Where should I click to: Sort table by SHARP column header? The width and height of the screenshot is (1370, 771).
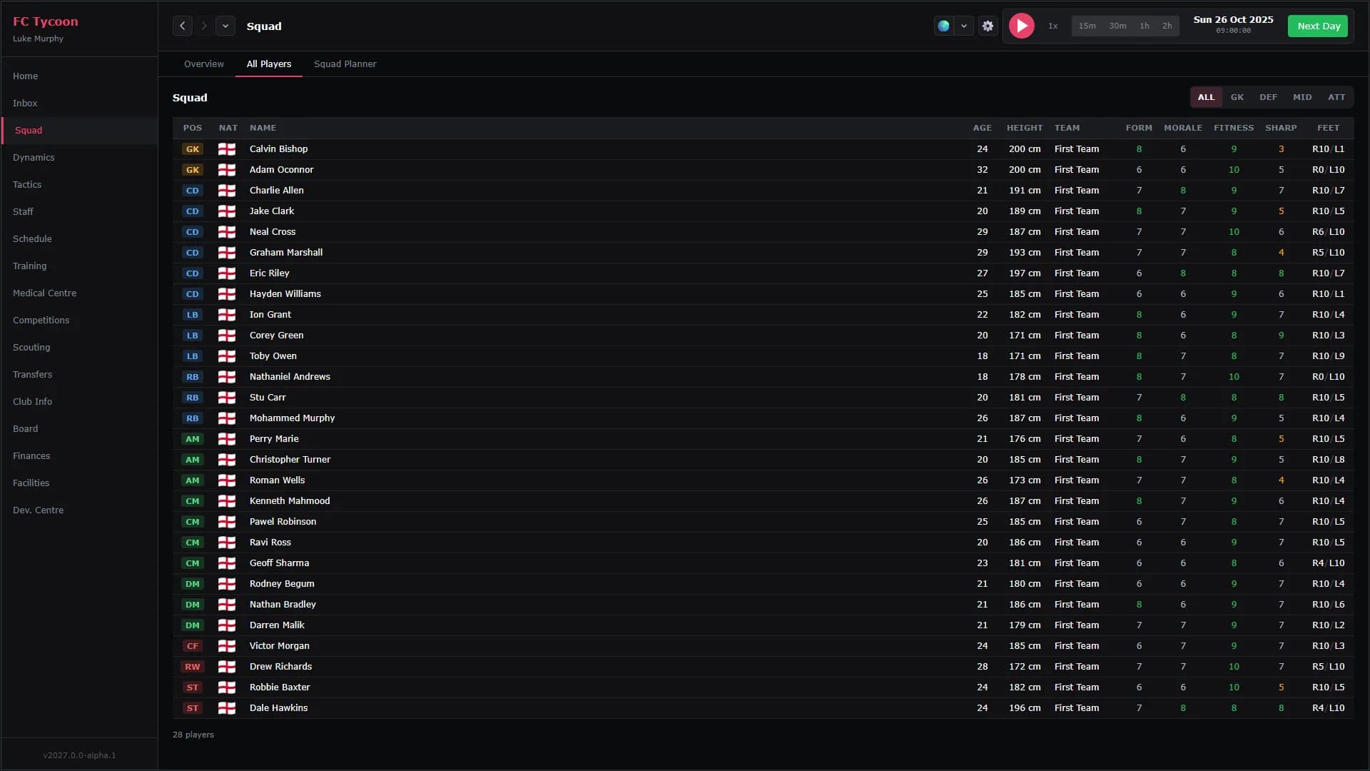tap(1281, 128)
